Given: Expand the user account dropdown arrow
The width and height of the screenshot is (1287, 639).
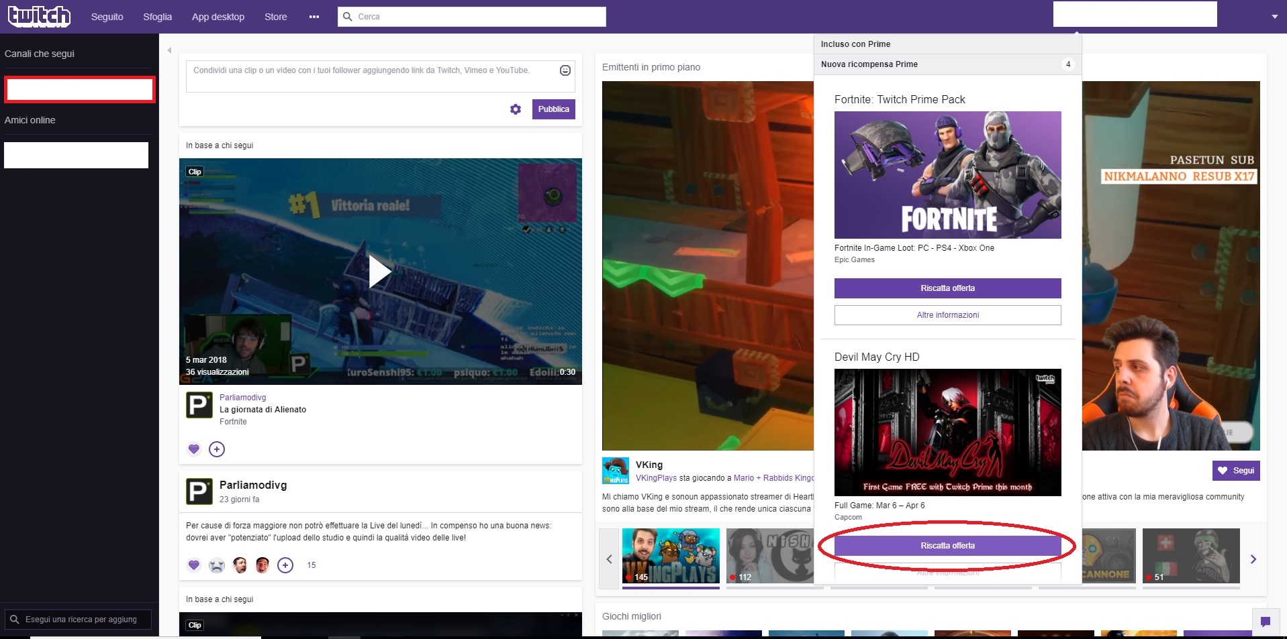Looking at the screenshot, I should pyautogui.click(x=1274, y=17).
